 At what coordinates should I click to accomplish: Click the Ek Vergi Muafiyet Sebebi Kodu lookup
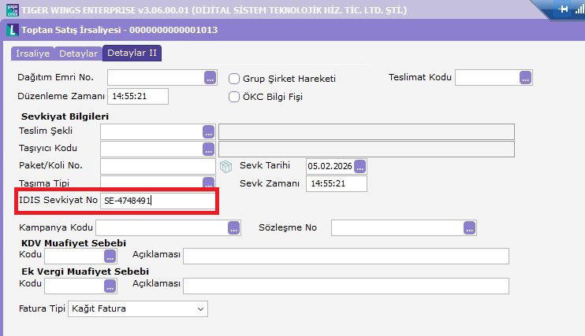[x=110, y=285]
